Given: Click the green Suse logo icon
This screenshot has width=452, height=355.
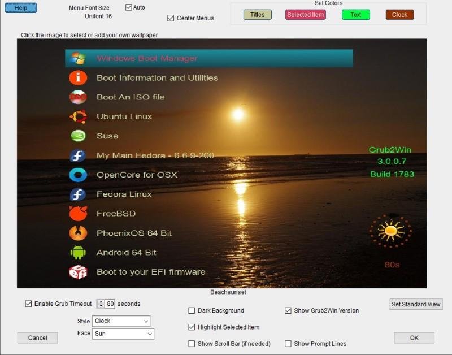Looking at the screenshot, I should click(78, 136).
